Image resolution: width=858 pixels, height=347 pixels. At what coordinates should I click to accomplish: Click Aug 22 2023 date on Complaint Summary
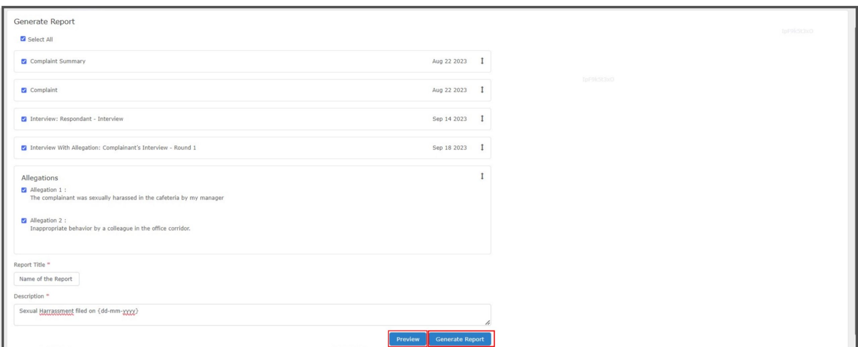(449, 61)
